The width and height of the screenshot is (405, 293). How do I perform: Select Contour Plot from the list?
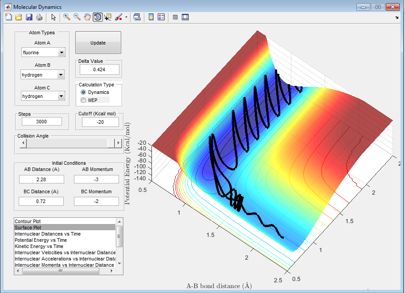tap(28, 221)
